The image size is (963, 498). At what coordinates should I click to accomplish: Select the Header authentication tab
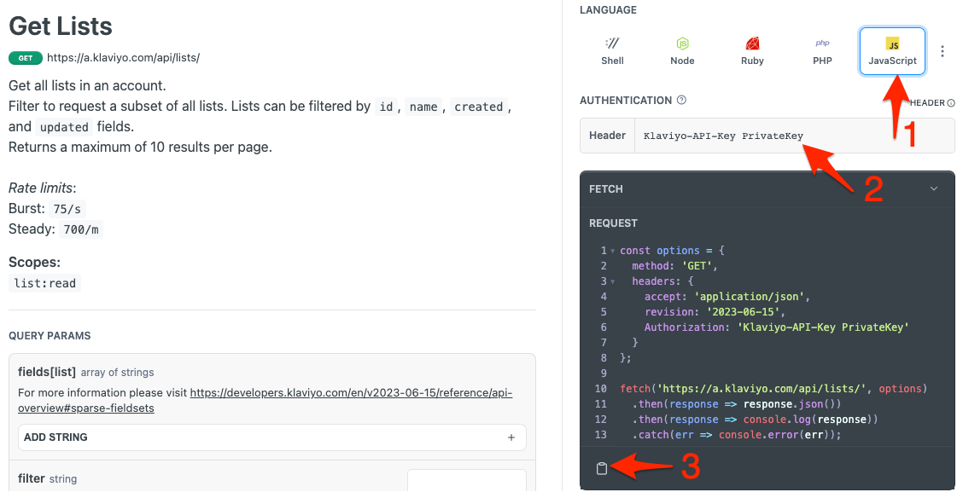click(x=607, y=135)
